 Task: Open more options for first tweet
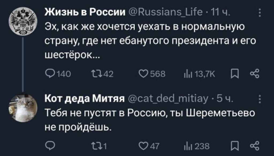tap(259, 12)
